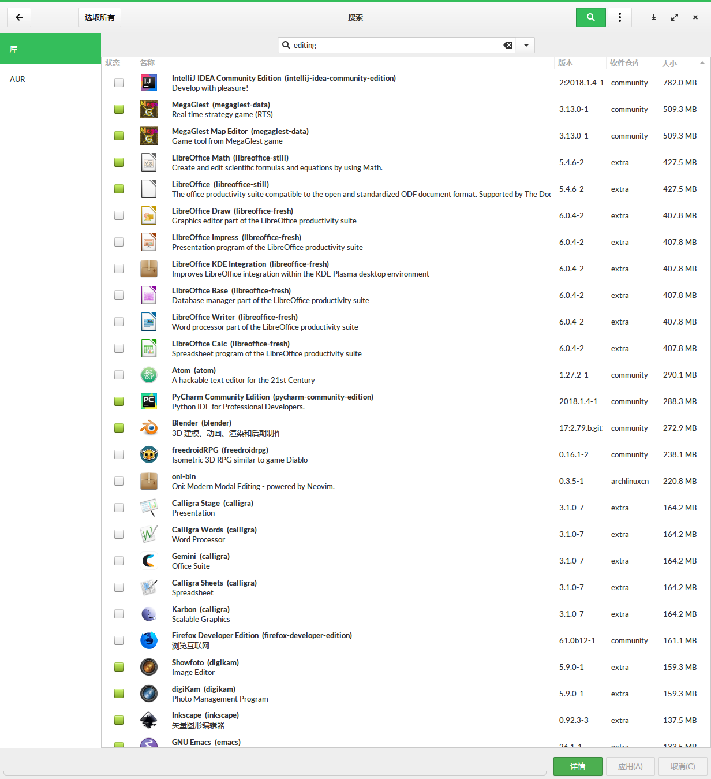Click the LibreOffice Impress icon
This screenshot has width=711, height=779.
click(x=149, y=242)
